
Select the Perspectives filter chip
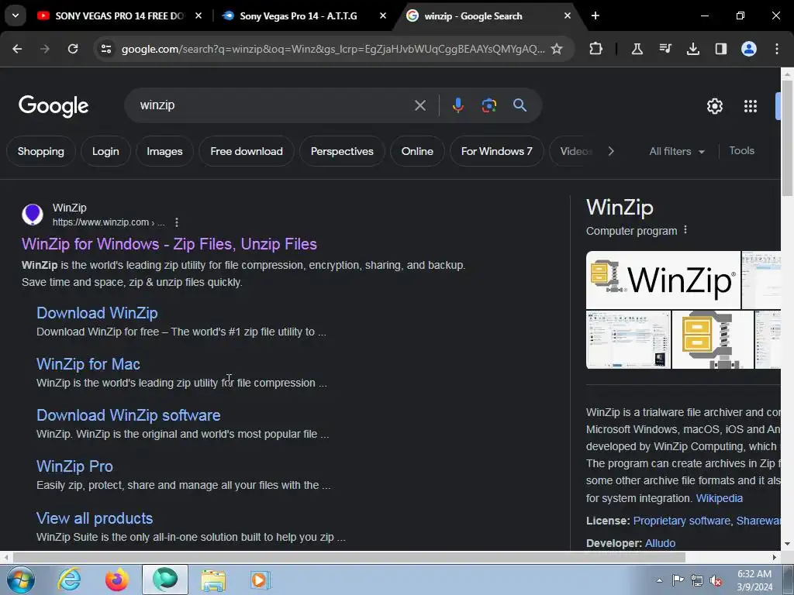[342, 151]
